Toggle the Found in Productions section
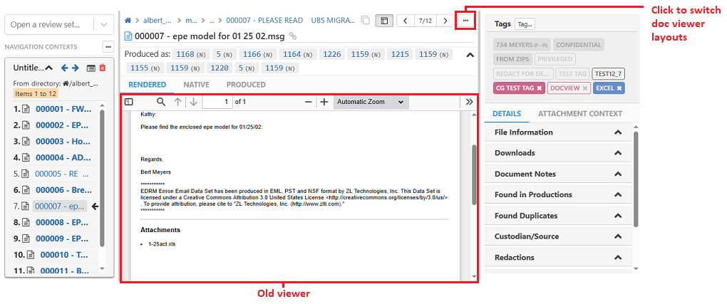727x304 pixels. [x=558, y=194]
